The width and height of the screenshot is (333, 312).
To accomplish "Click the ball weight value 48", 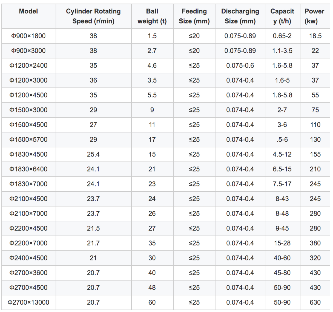I will pos(152,288).
